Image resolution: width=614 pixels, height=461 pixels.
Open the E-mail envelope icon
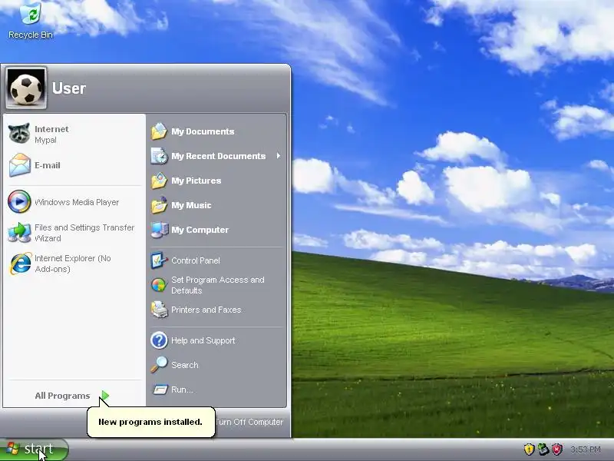point(20,165)
